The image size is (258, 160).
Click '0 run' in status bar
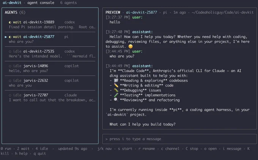coord(6,149)
